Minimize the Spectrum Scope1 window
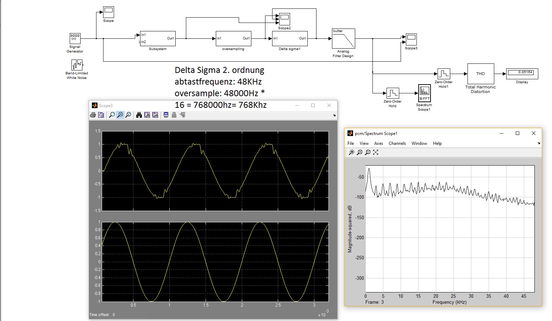Screen dimensions: 552x321 (501, 133)
